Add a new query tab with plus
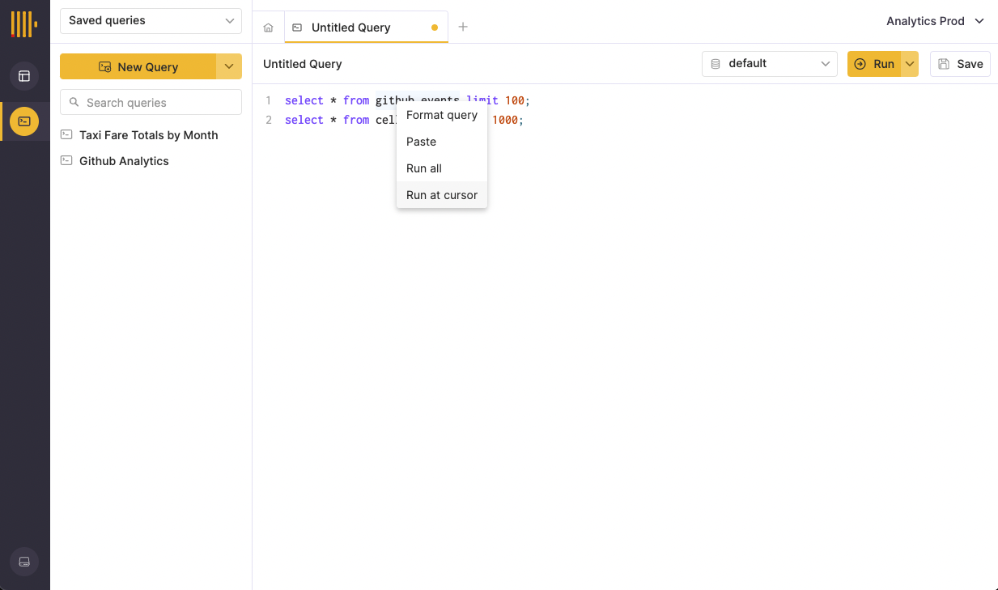The height and width of the screenshot is (590, 998). (x=463, y=27)
